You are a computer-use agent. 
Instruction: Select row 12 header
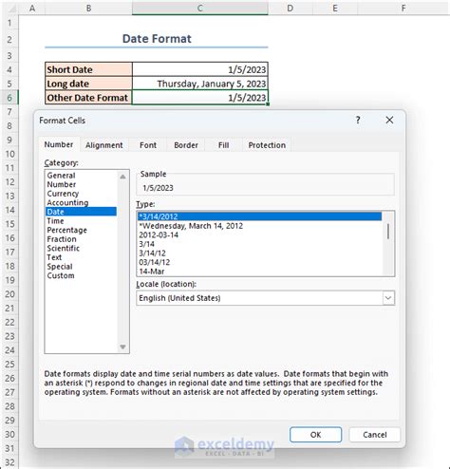coord(9,182)
